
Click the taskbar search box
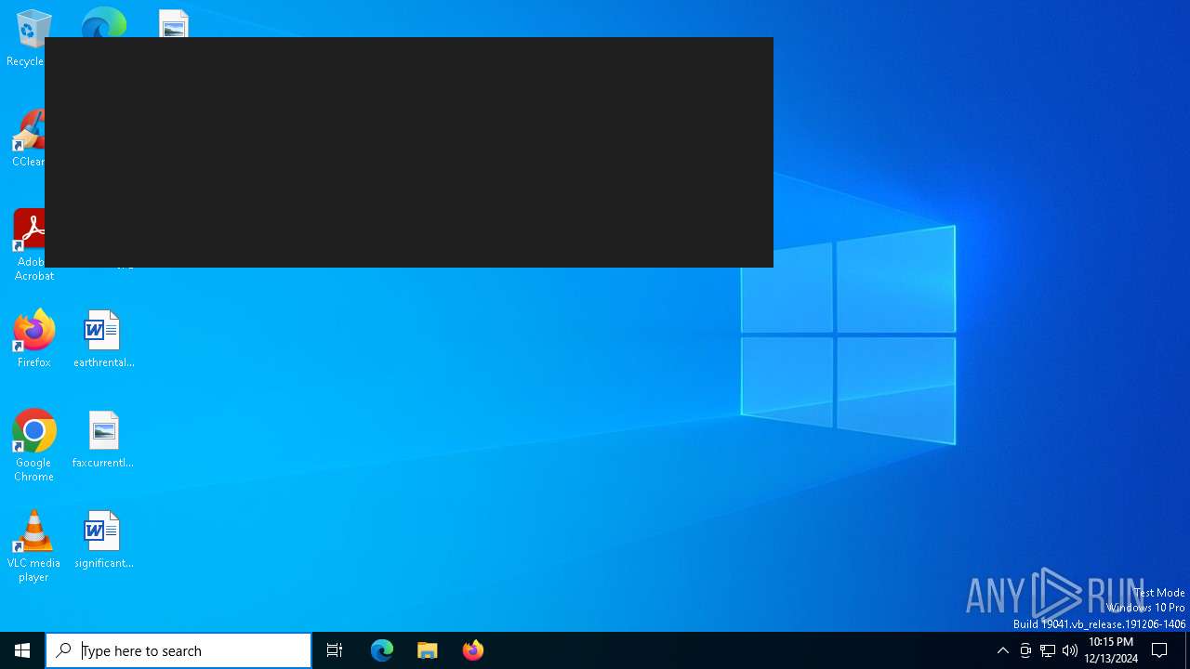point(178,650)
